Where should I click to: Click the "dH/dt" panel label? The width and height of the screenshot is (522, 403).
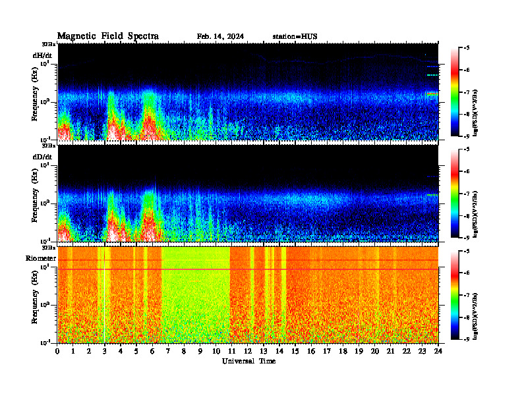[x=42, y=55]
